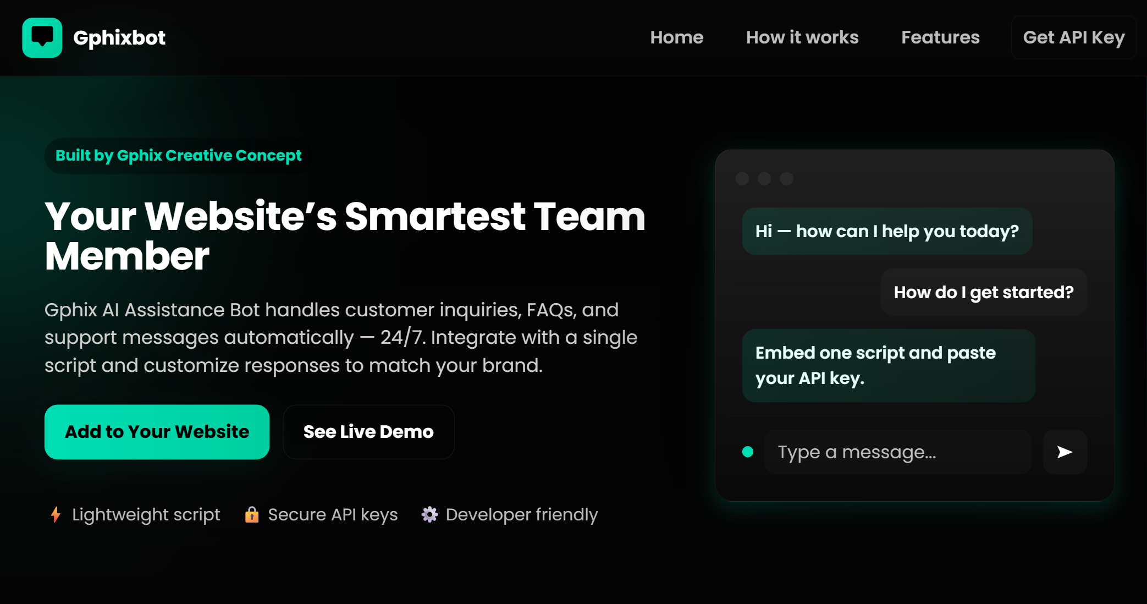Click the Secure API keys lock icon
This screenshot has height=604, width=1147.
(x=252, y=515)
